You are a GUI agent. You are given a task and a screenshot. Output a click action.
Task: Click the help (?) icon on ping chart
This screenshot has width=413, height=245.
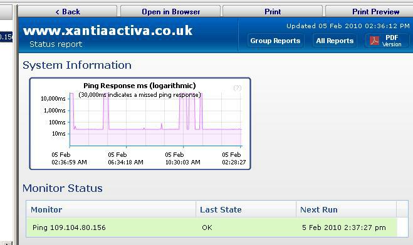click(x=238, y=87)
